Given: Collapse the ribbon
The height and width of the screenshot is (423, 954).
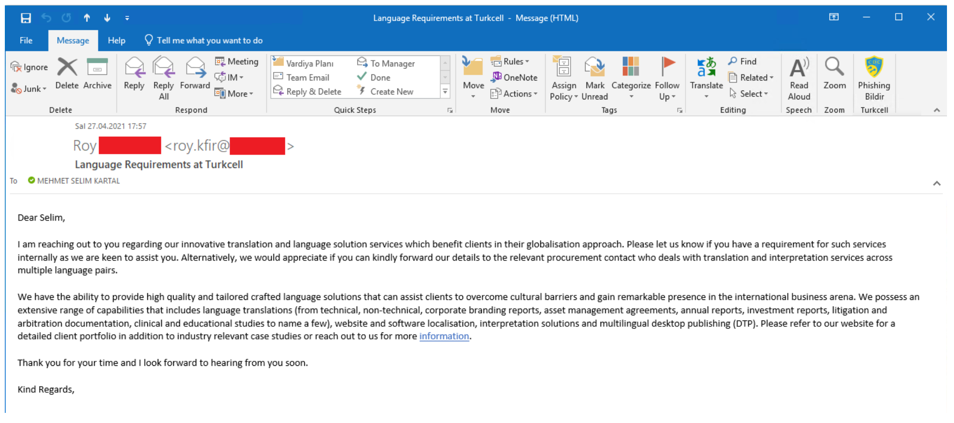Looking at the screenshot, I should pyautogui.click(x=937, y=110).
